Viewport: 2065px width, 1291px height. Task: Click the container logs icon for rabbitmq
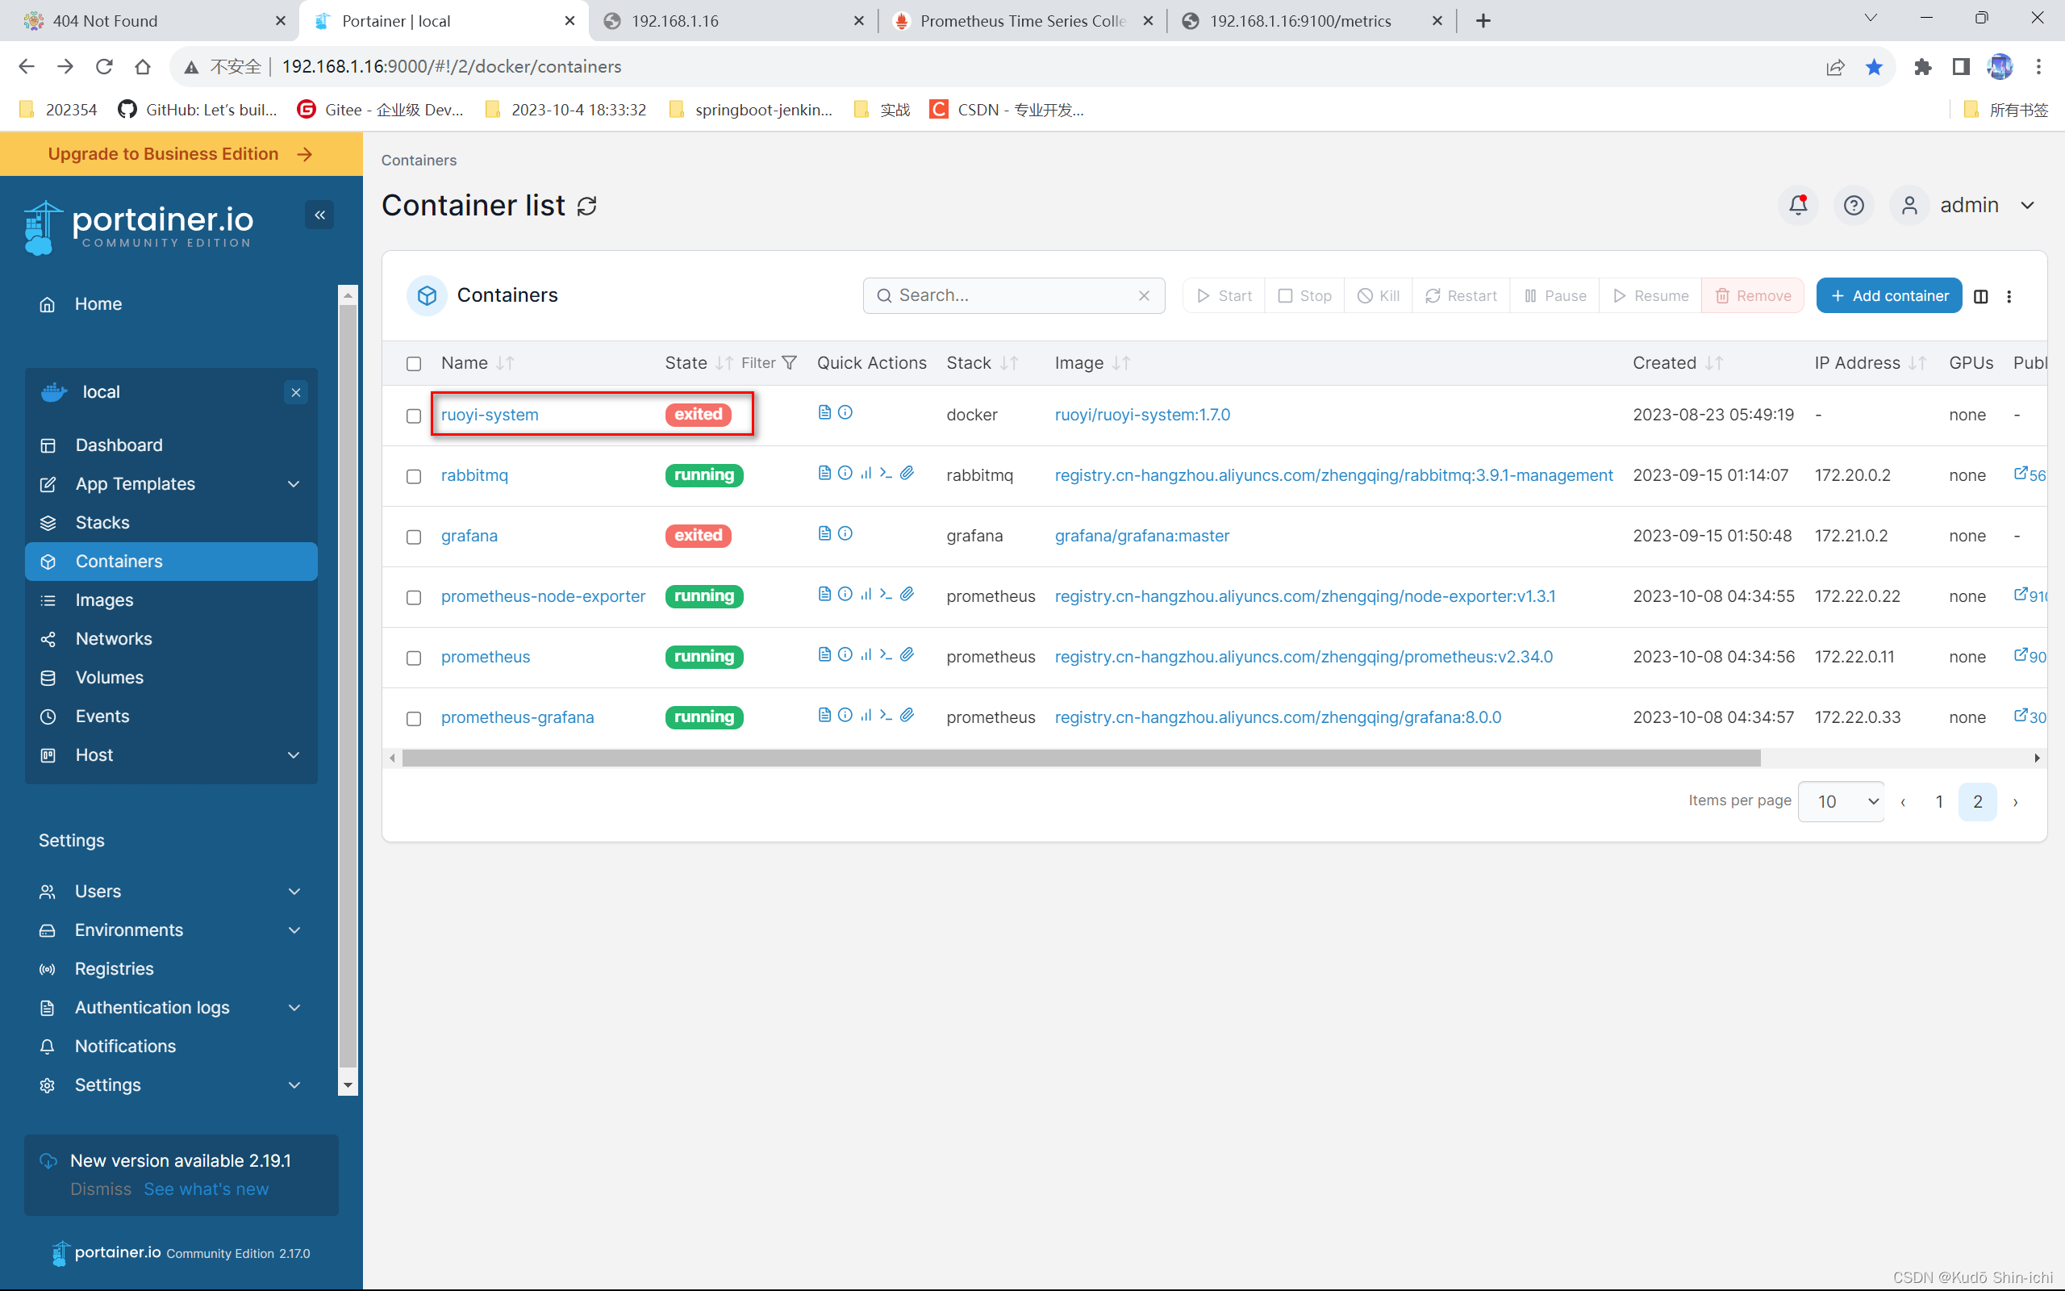tap(825, 473)
